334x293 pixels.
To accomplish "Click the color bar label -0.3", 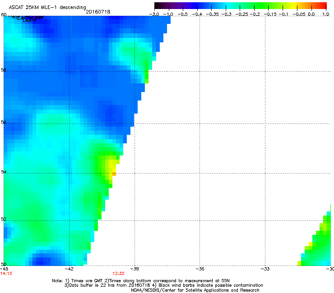I will 227,14.
